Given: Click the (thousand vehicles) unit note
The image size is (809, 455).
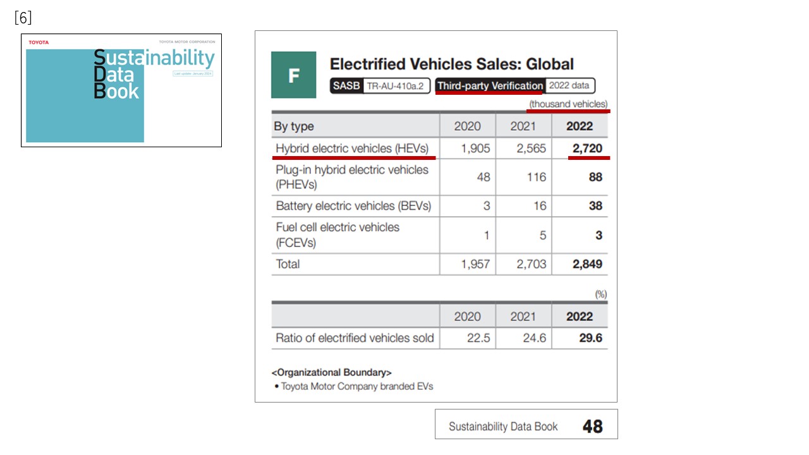Looking at the screenshot, I should [568, 104].
